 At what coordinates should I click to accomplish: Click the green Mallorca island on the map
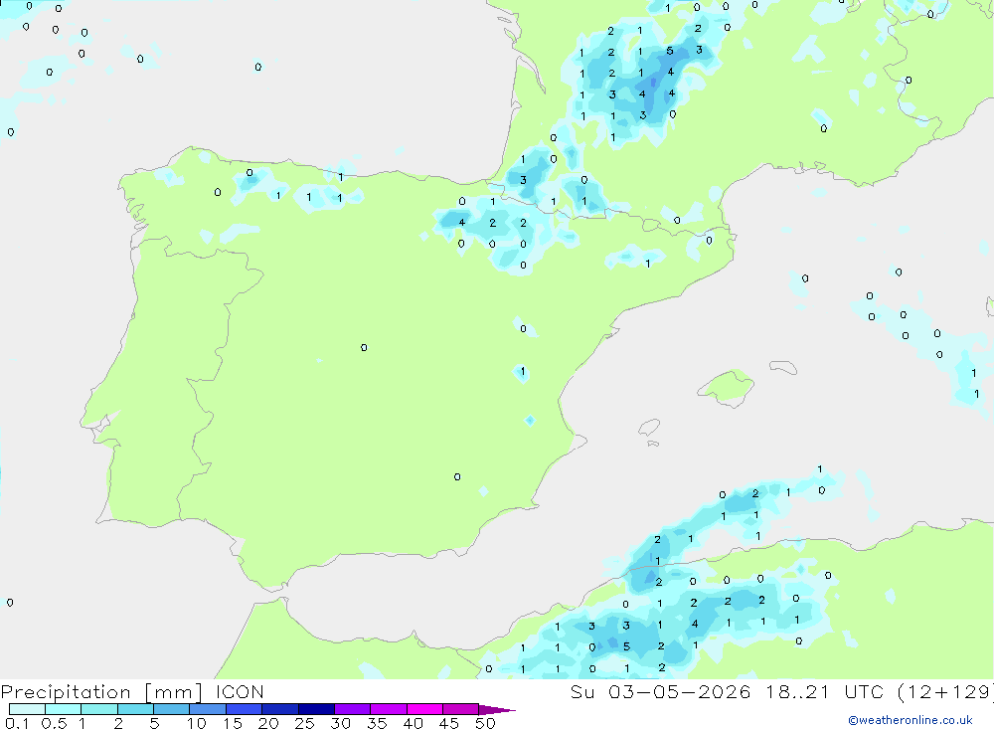(x=727, y=387)
